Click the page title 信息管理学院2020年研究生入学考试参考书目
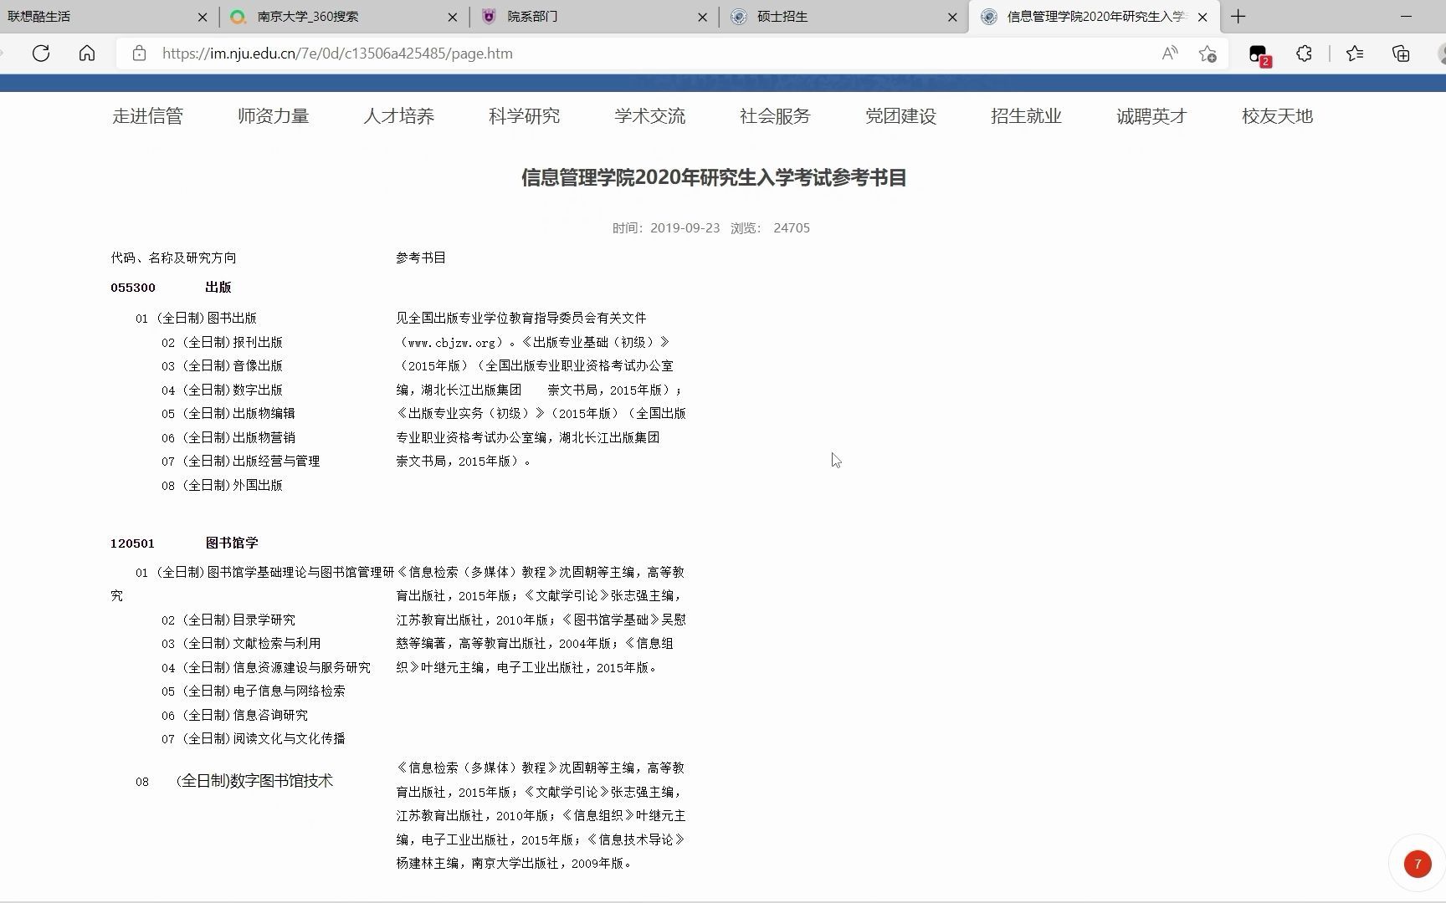The image size is (1446, 903). coord(714,177)
